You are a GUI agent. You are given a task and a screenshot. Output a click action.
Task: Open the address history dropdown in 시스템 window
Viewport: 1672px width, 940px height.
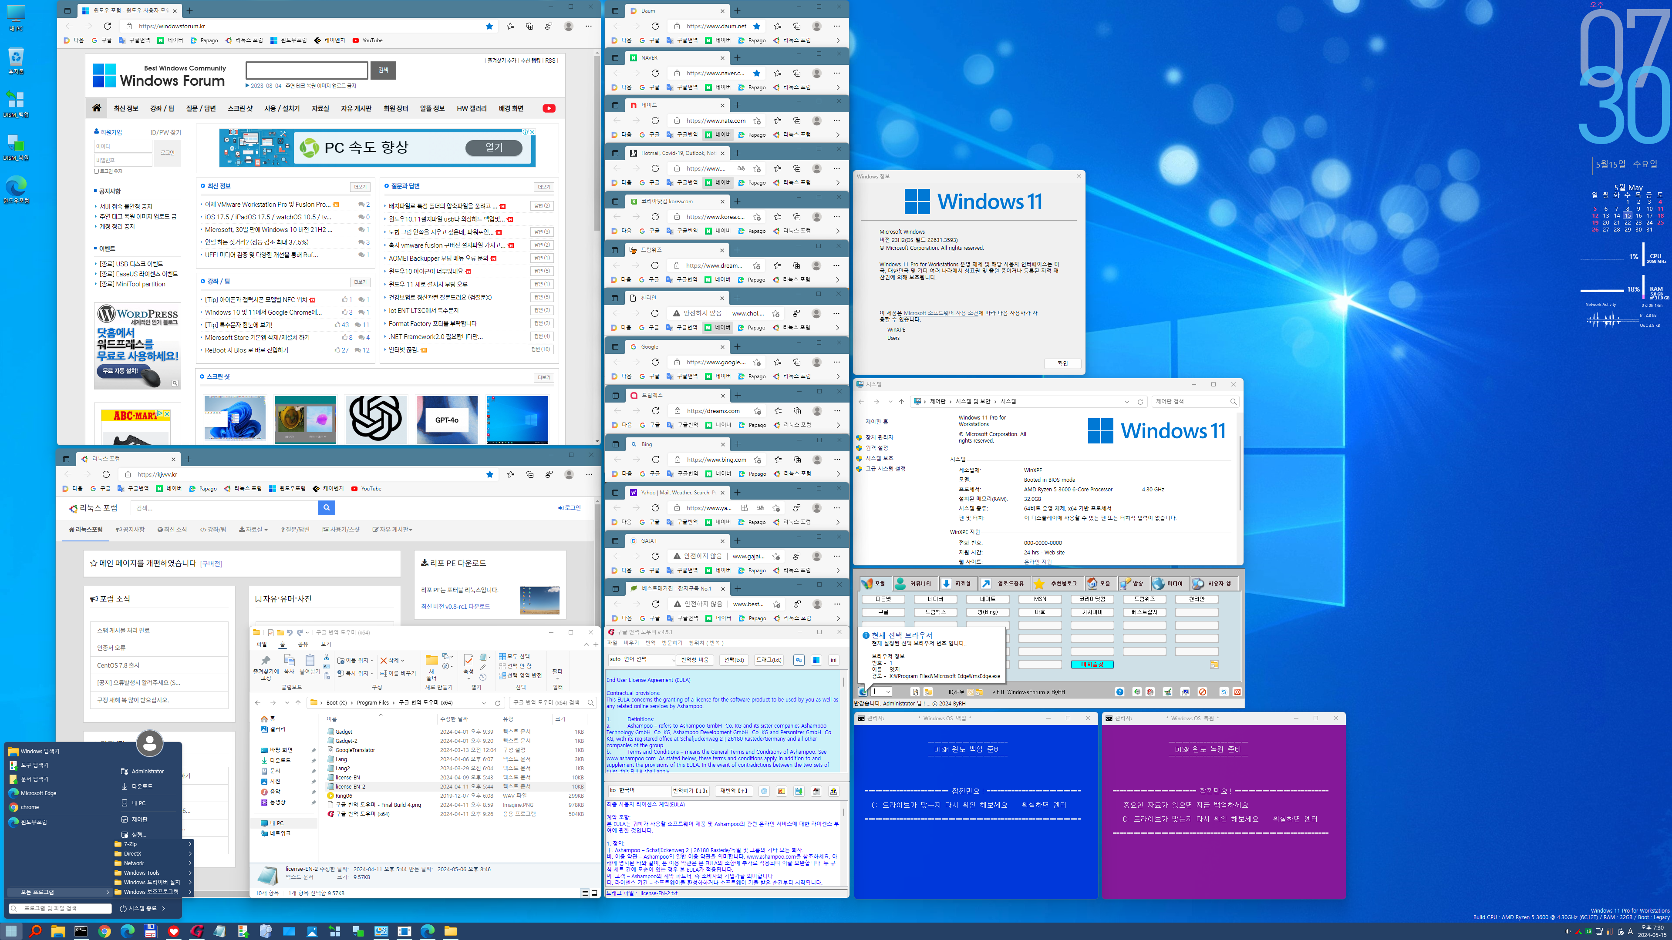1126,402
